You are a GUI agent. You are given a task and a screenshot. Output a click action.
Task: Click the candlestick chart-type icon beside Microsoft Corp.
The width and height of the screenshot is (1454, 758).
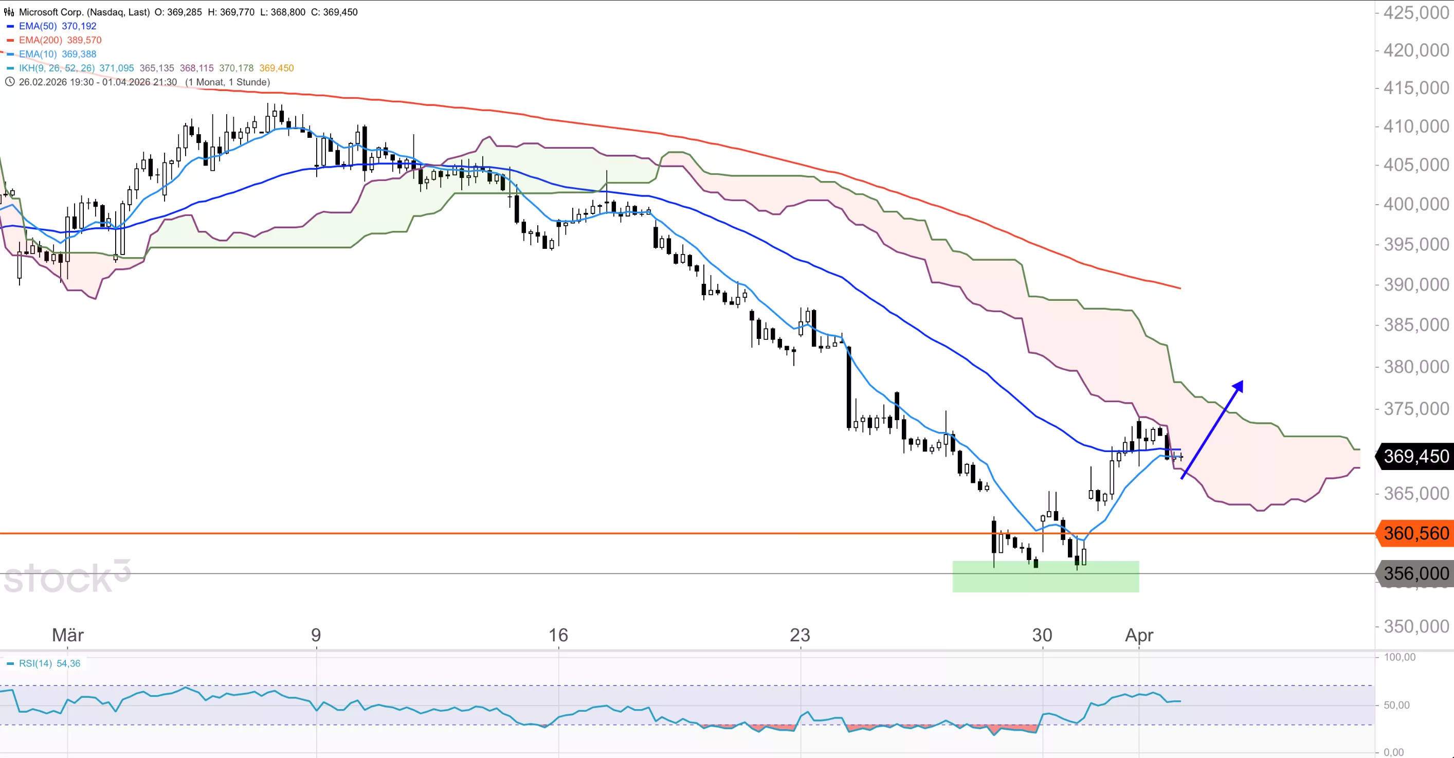(9, 12)
